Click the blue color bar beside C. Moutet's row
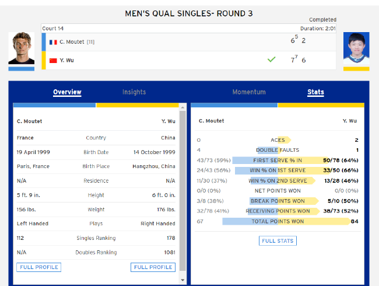 [x=44, y=42]
